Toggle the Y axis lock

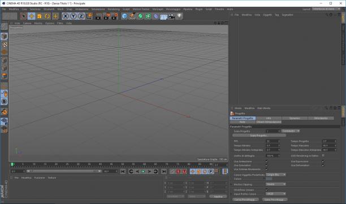click(x=73, y=16)
